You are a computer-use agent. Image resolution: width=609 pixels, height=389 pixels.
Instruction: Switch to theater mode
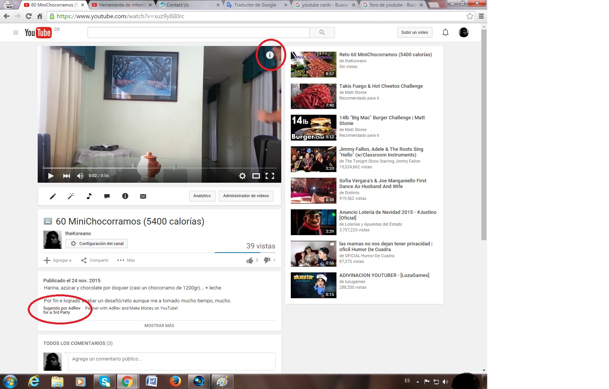[256, 176]
